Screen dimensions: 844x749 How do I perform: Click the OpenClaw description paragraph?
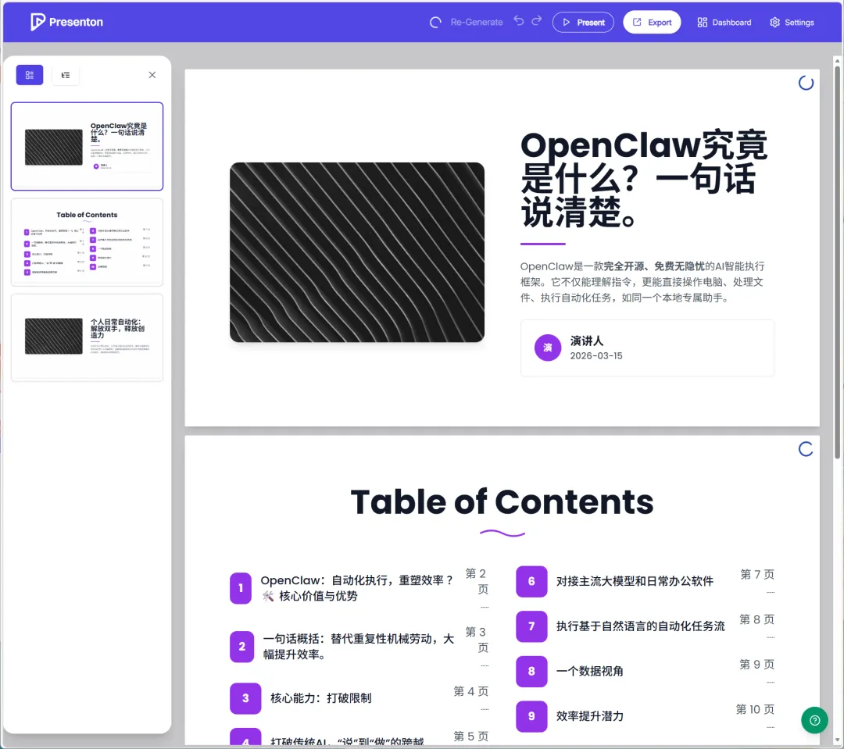[x=642, y=282]
